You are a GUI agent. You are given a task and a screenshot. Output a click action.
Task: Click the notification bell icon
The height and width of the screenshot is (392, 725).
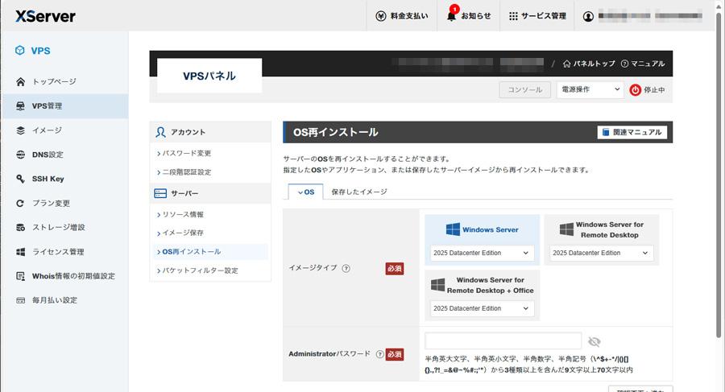coord(451,16)
